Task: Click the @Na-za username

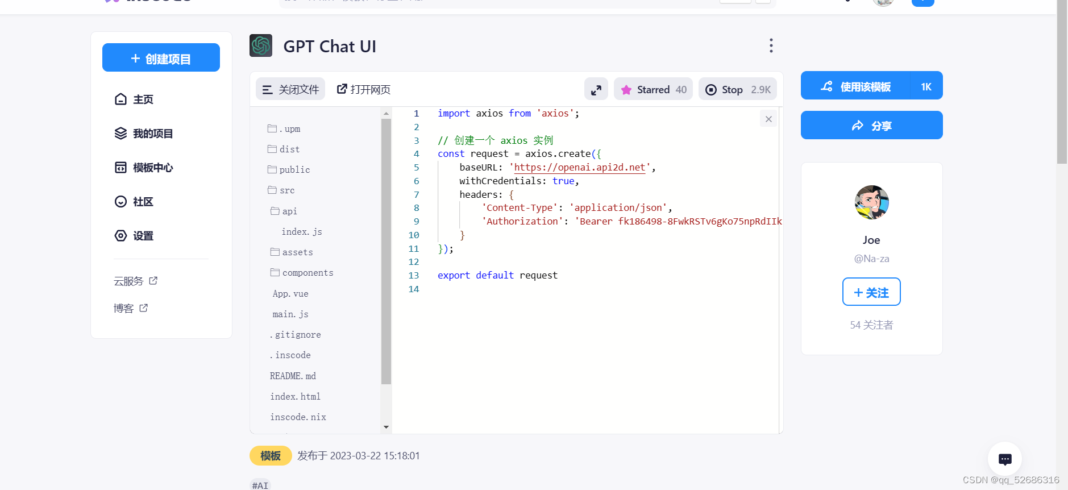Action: [x=871, y=259]
